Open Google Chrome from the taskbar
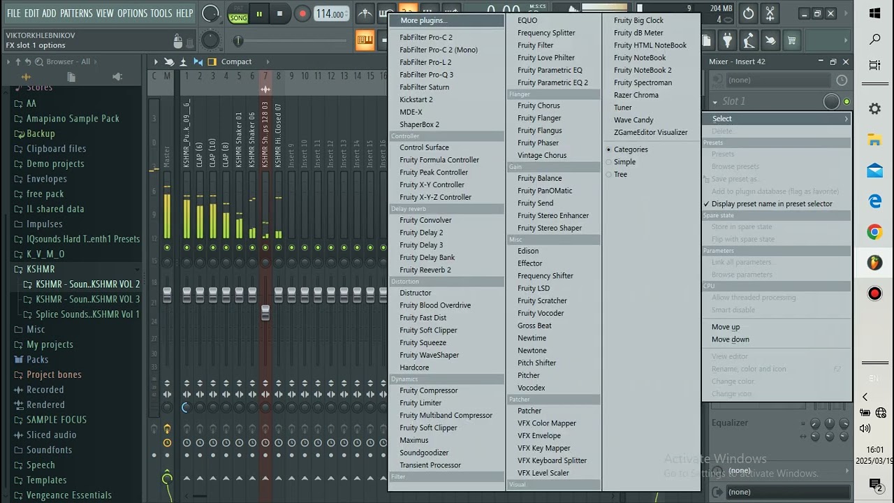 click(874, 232)
